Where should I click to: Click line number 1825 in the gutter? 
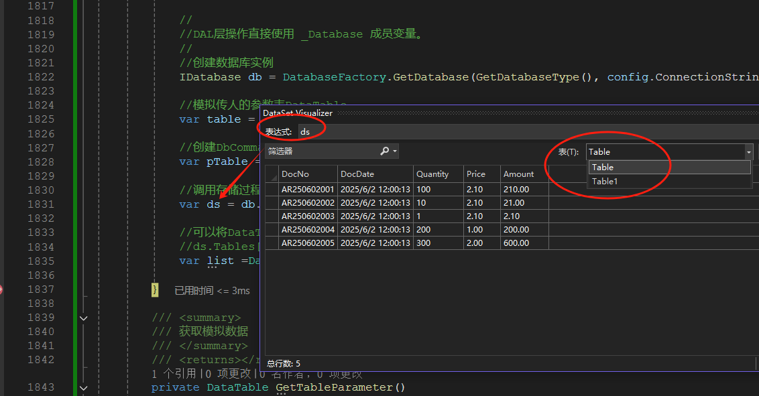pos(41,119)
